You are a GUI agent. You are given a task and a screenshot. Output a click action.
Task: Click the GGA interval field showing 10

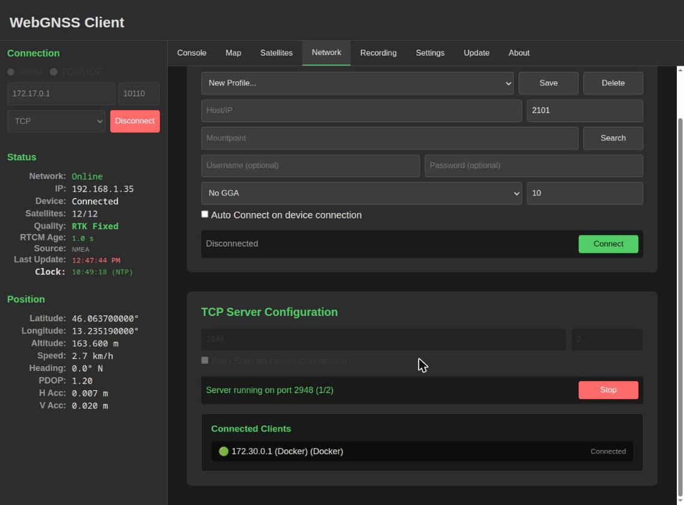tap(585, 193)
